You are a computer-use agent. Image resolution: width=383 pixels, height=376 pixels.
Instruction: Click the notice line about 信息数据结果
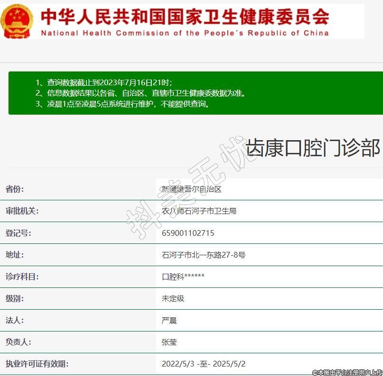140,93
